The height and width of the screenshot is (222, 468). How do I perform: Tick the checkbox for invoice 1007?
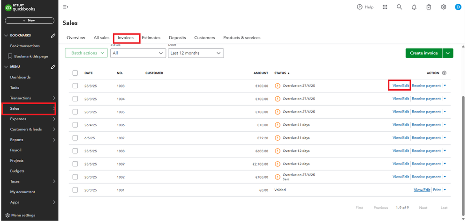click(75, 138)
